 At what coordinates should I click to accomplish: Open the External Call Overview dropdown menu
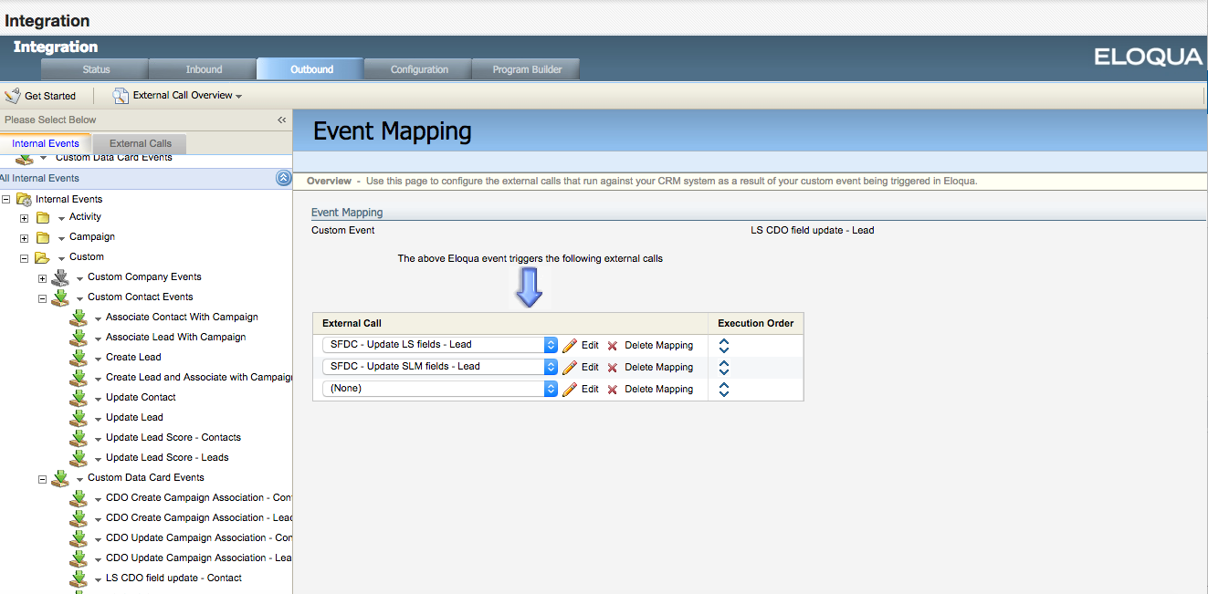(x=178, y=96)
